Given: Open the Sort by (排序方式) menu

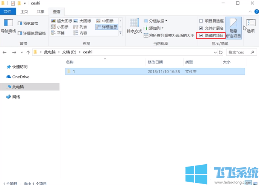Looking at the screenshot, I should [x=134, y=26].
